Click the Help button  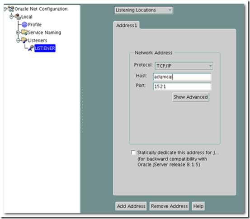tap(198, 206)
